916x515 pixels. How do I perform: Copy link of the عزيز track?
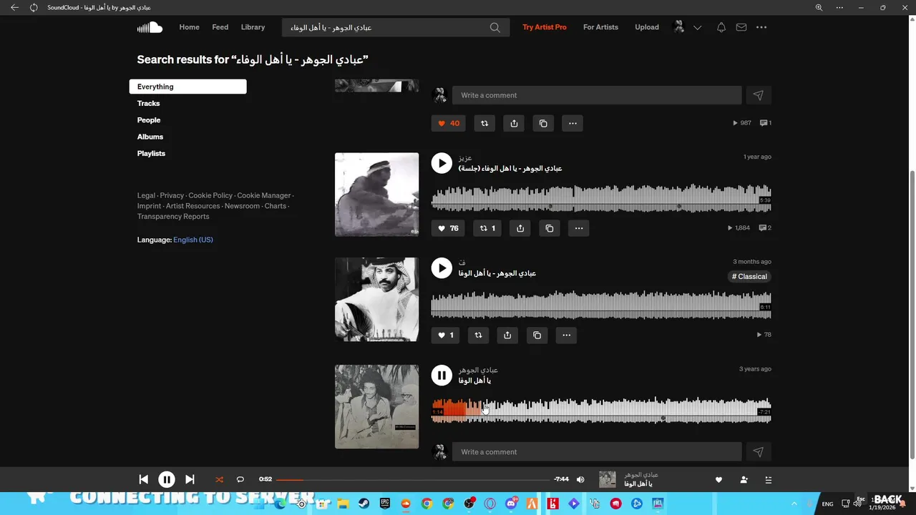(x=550, y=228)
